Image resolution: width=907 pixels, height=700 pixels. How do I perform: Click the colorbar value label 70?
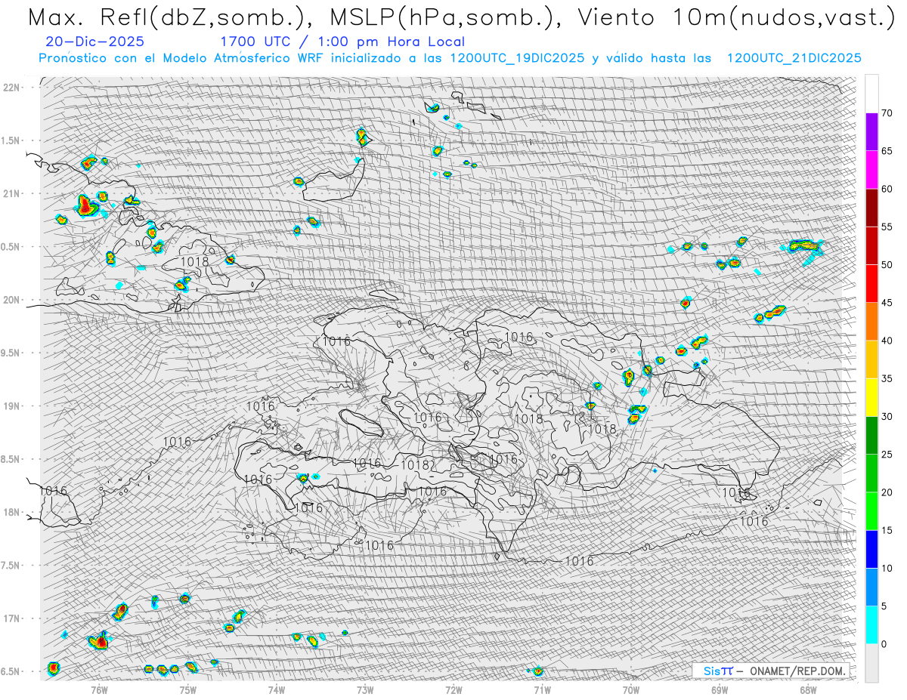[x=887, y=113]
